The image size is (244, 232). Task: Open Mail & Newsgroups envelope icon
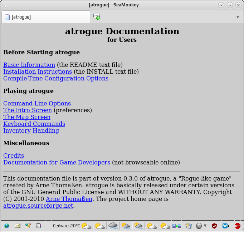(x=18, y=226)
